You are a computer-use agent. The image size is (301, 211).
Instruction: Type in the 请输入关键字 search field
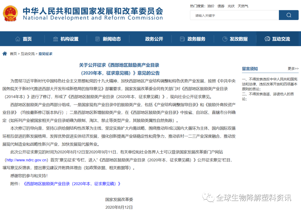(x=234, y=15)
